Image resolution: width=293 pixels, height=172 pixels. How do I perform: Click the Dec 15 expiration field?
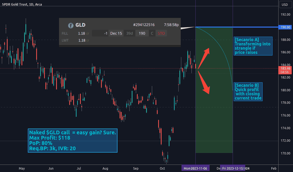(x=116, y=33)
